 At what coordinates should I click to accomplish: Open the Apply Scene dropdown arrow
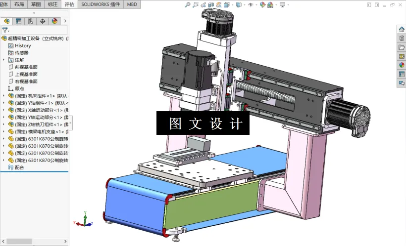(x=276, y=5)
